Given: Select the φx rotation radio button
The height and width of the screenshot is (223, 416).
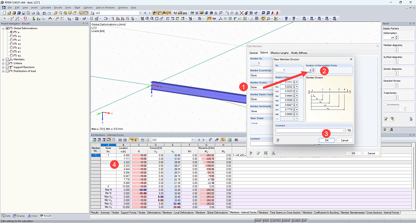Looking at the screenshot, I should [x=11, y=47].
